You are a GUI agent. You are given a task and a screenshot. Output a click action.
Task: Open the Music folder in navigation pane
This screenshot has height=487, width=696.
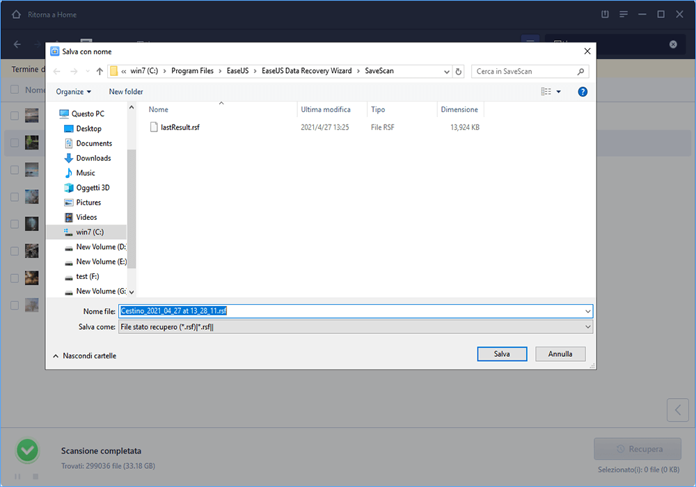pyautogui.click(x=86, y=173)
